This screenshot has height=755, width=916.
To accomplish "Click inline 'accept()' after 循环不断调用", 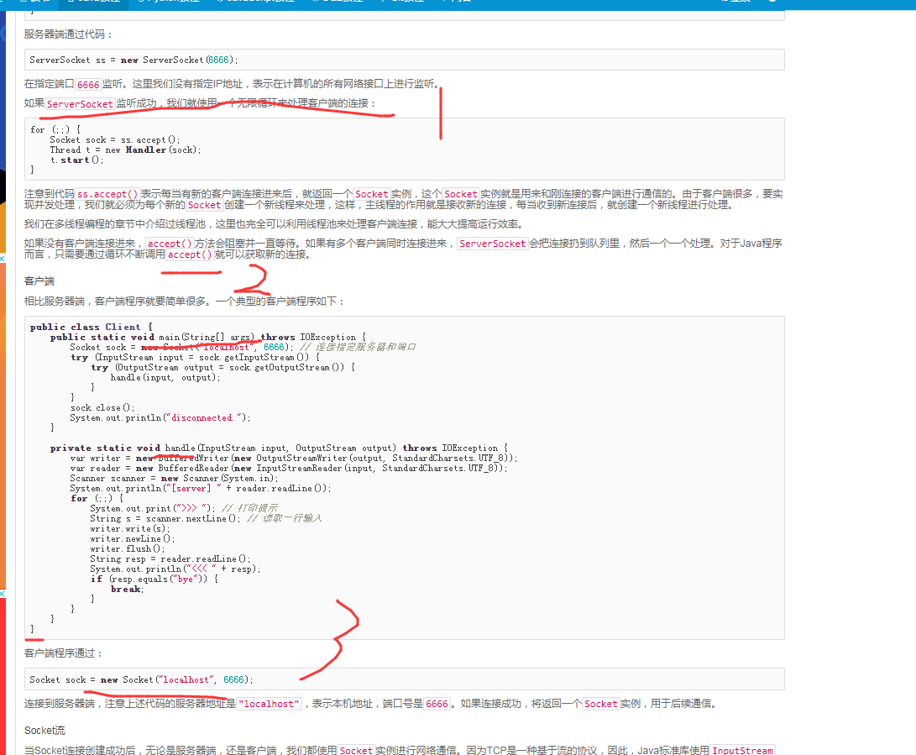I will [189, 254].
